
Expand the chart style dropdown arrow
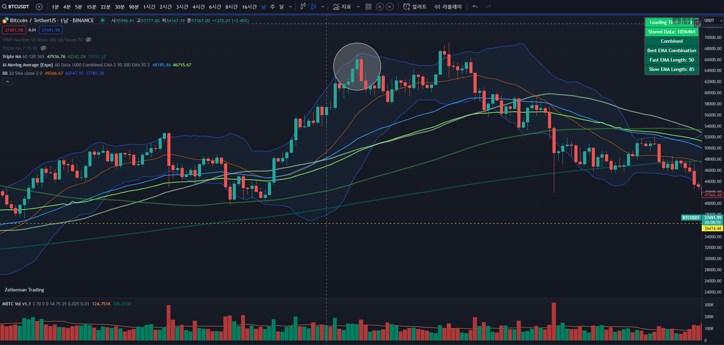click(x=323, y=7)
